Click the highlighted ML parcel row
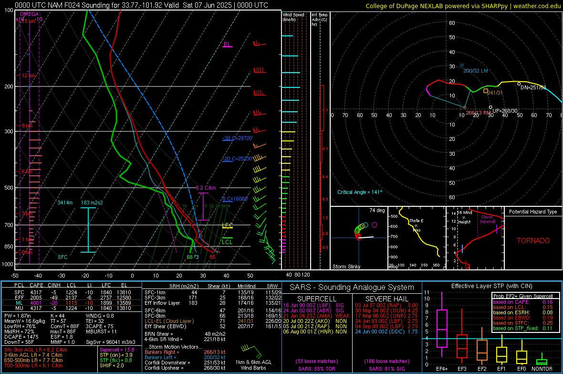Viewport: 563px width, 374px height. point(72,303)
